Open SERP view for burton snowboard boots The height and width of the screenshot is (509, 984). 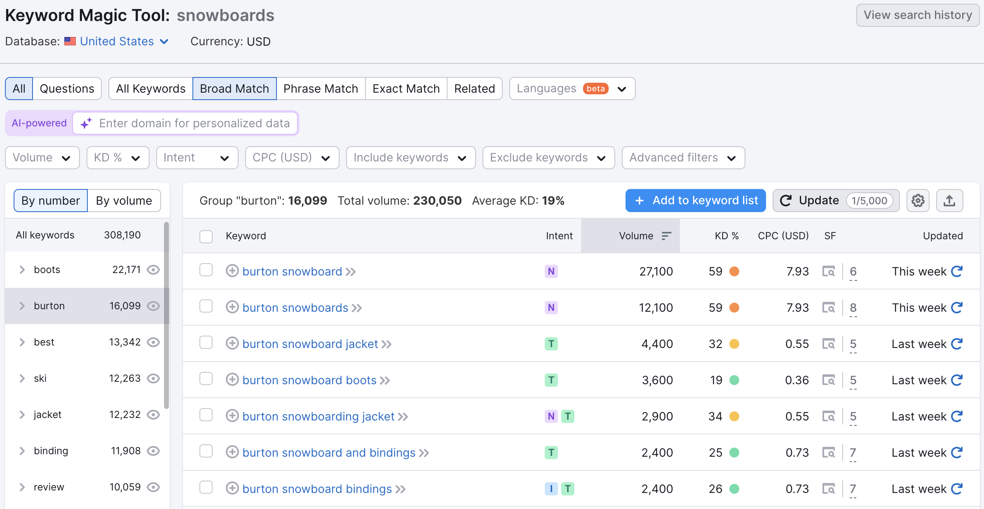(828, 380)
